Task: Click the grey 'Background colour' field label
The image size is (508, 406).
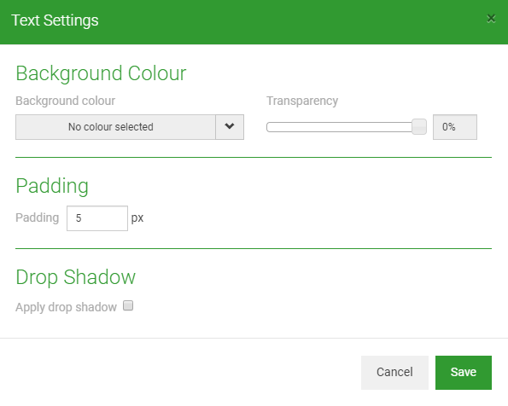Action: pyautogui.click(x=65, y=101)
